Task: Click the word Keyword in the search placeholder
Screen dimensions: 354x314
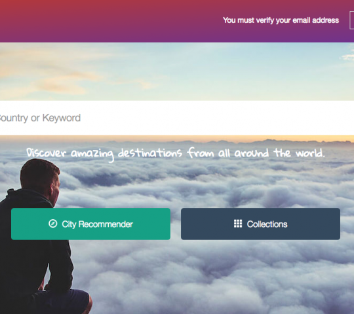Action: 62,118
